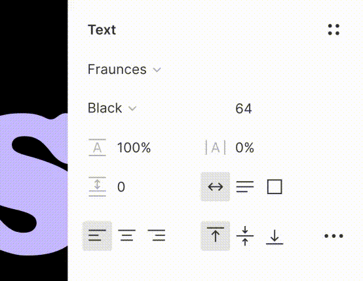Align text to bottom

click(x=275, y=237)
